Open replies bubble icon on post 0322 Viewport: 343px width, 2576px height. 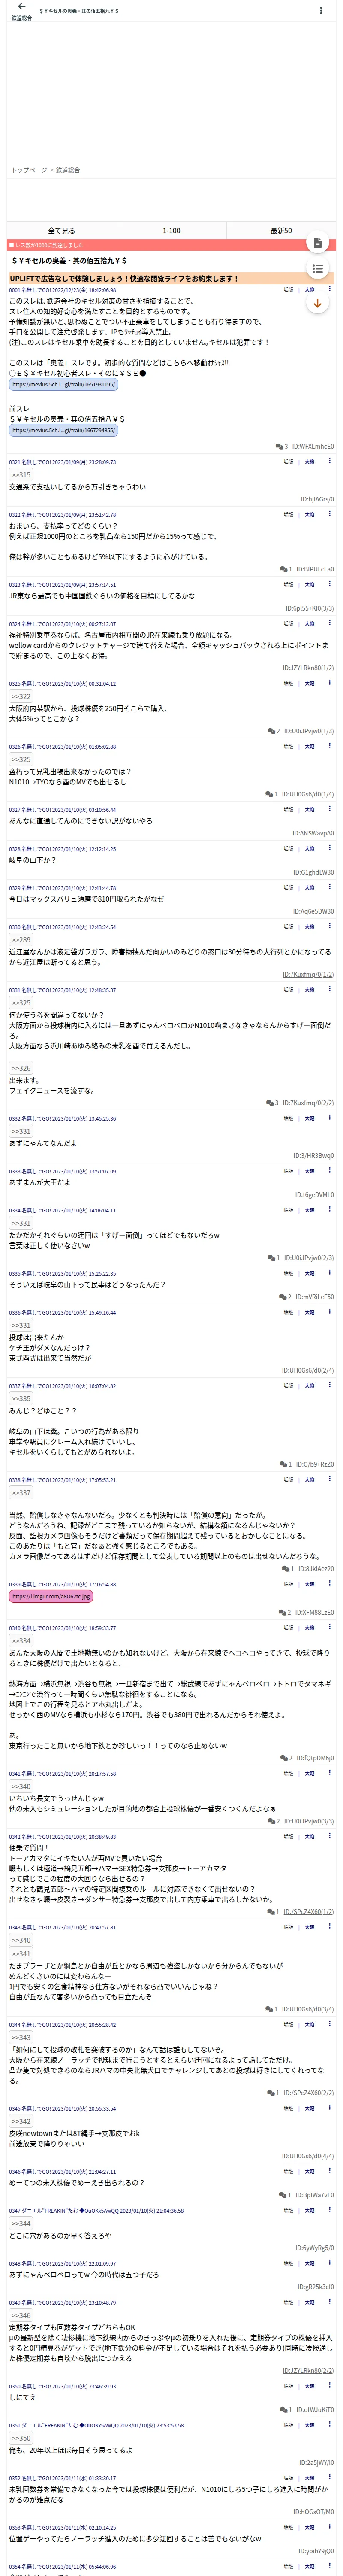284,569
